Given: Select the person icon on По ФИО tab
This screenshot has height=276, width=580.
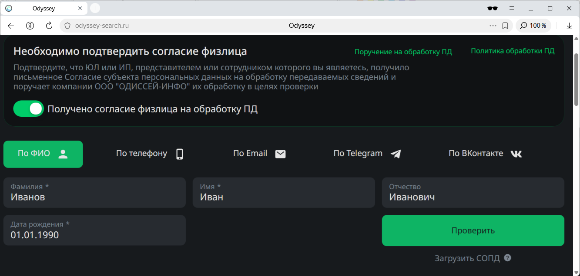Looking at the screenshot, I should coord(63,153).
